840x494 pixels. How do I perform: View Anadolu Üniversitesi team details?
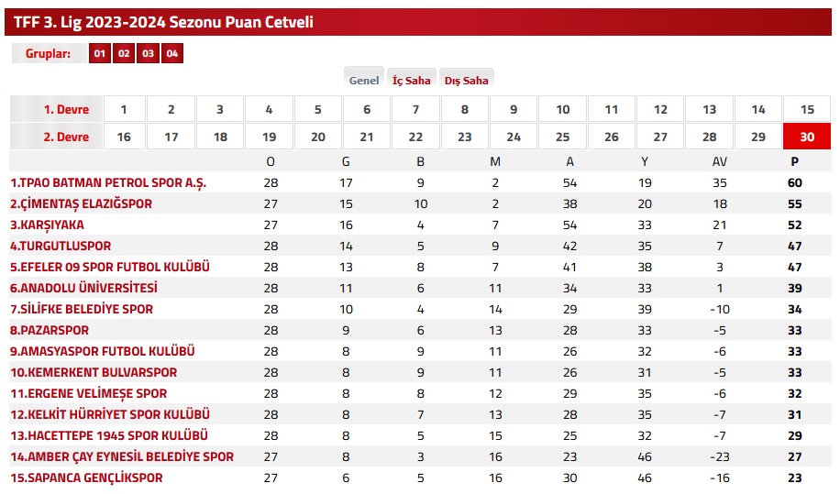tap(83, 288)
